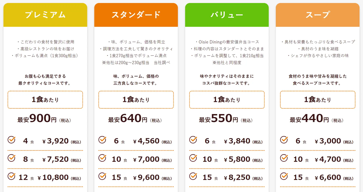
Task: Click the check icon beside Standard 6食 ¥4,560
Action: tap(102, 140)
